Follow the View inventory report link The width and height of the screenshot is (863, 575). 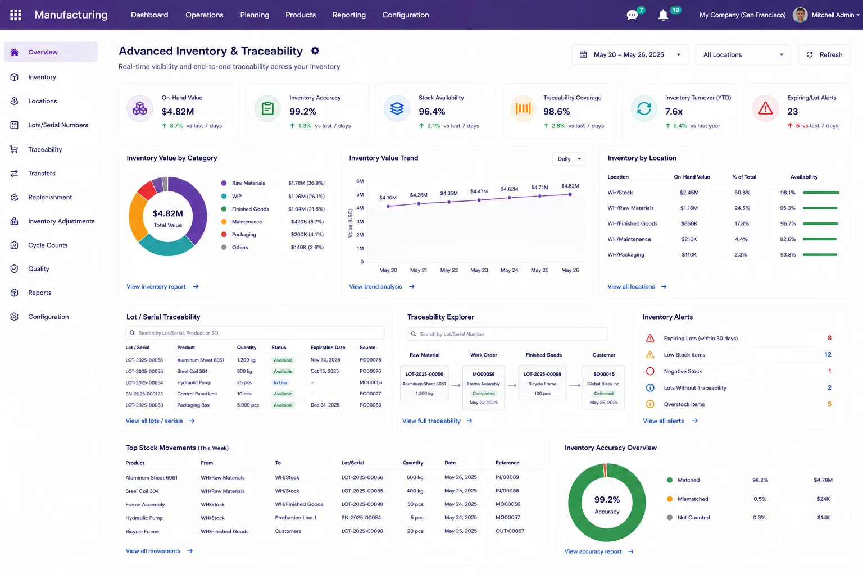click(162, 287)
